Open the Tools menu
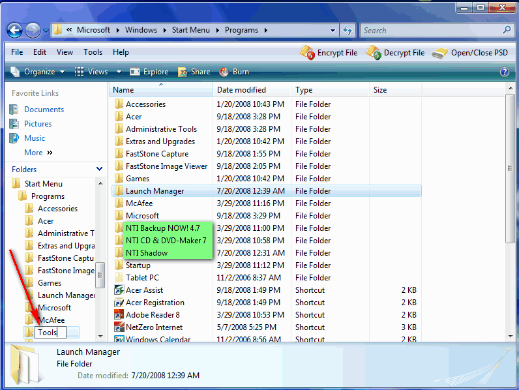Screen dimensions: 519x390 [93, 52]
